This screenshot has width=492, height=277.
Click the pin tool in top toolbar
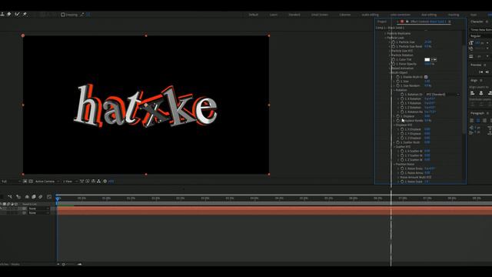25,14
